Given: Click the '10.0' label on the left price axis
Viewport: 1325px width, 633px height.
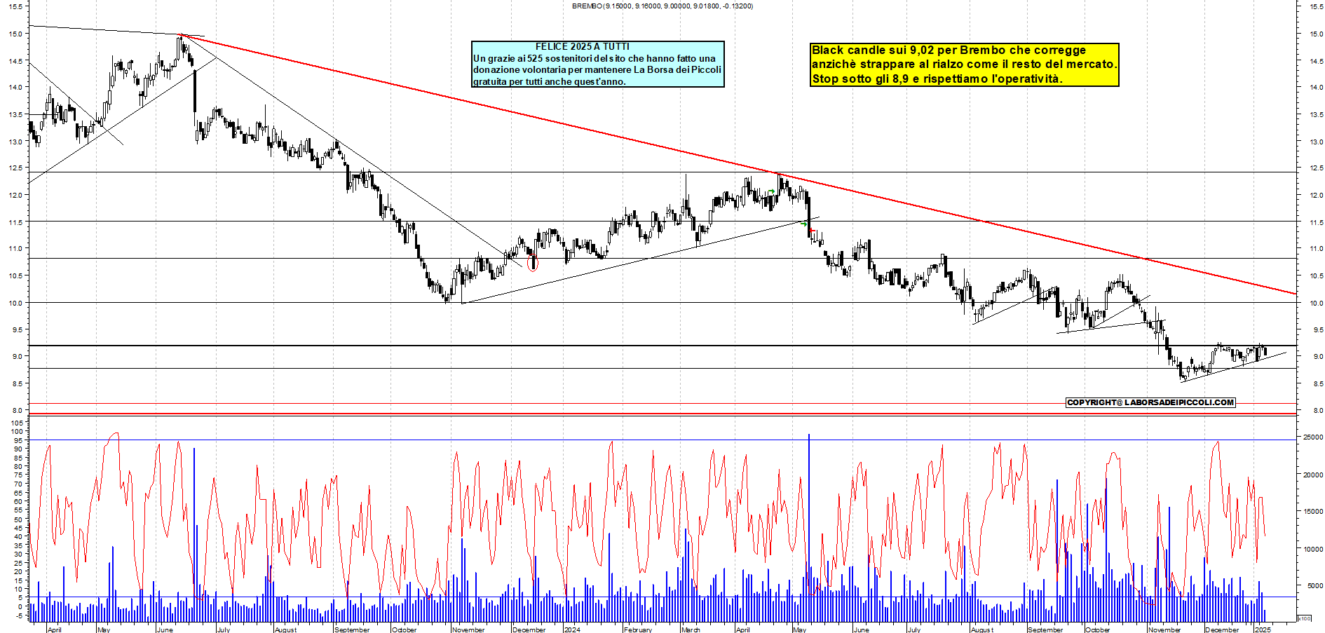Looking at the screenshot, I should (16, 303).
